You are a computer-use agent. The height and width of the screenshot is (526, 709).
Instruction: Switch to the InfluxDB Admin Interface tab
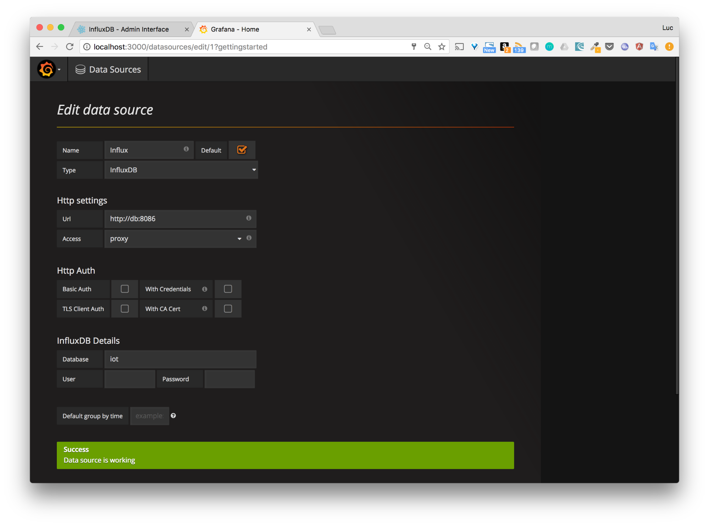pos(128,29)
